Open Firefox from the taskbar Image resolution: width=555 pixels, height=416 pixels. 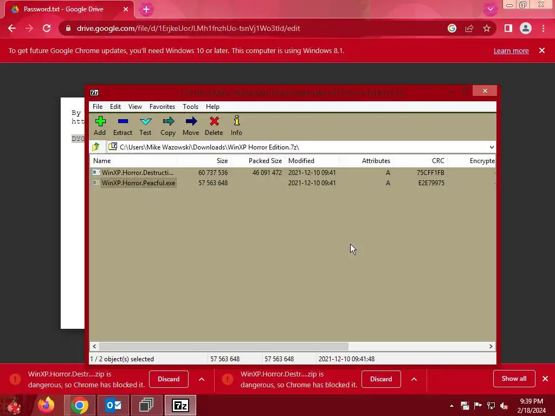(46, 405)
